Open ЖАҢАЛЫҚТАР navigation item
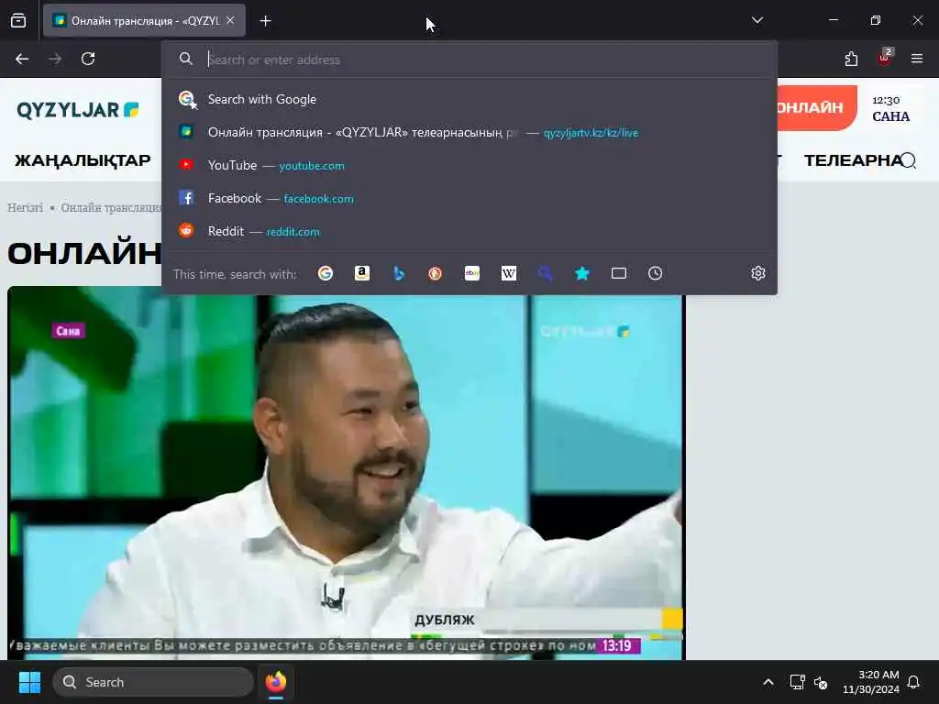The image size is (939, 704). pyautogui.click(x=83, y=160)
